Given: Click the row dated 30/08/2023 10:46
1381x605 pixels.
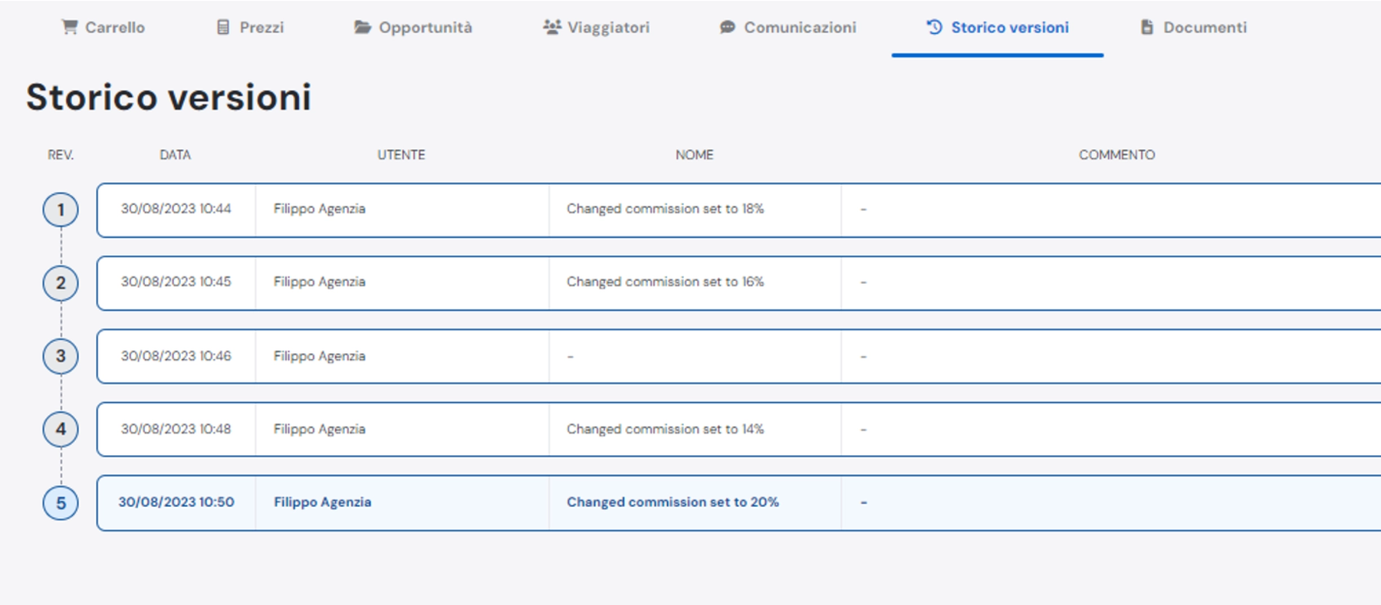Looking at the screenshot, I should (739, 356).
